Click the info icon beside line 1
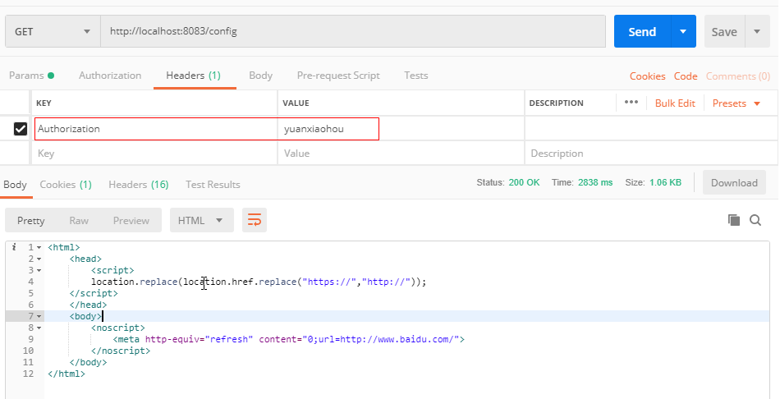This screenshot has height=399, width=780. [14, 247]
